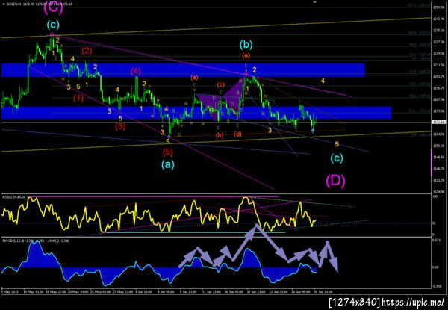This screenshot has width=448, height=310.
Task: Click the RSI(5) indicator label
Action: pyautogui.click(x=13, y=197)
